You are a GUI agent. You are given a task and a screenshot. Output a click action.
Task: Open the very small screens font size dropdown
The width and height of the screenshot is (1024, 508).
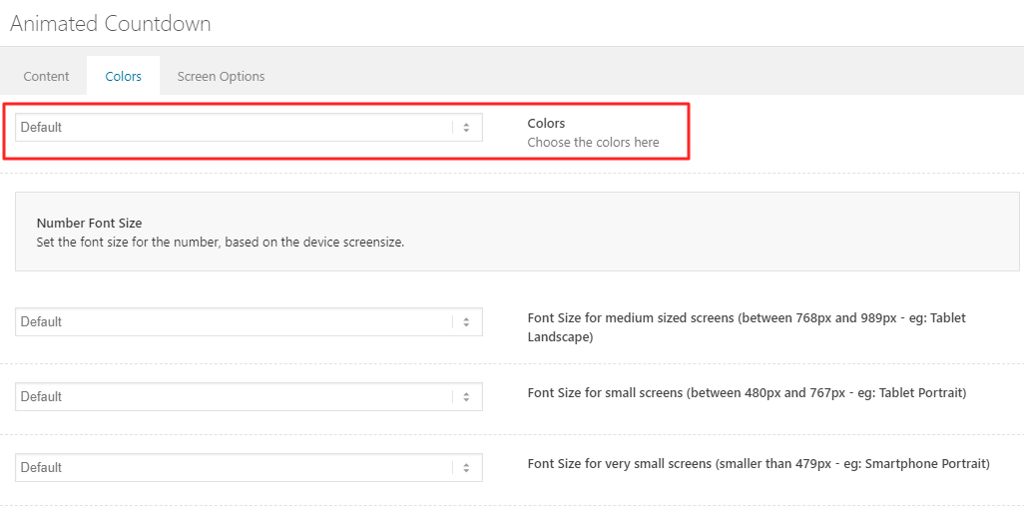tap(236, 468)
